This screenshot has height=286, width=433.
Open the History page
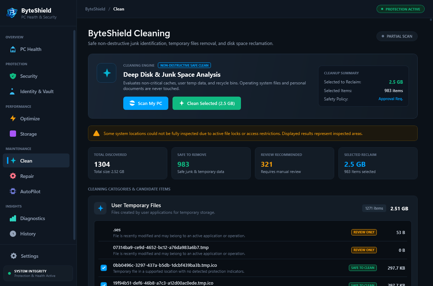point(36,234)
